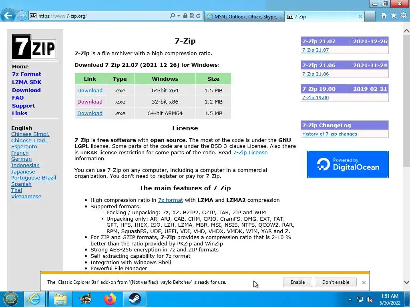This screenshot has width=410, height=307.
Task: Go to the Download sidebar page
Action: pos(26,90)
